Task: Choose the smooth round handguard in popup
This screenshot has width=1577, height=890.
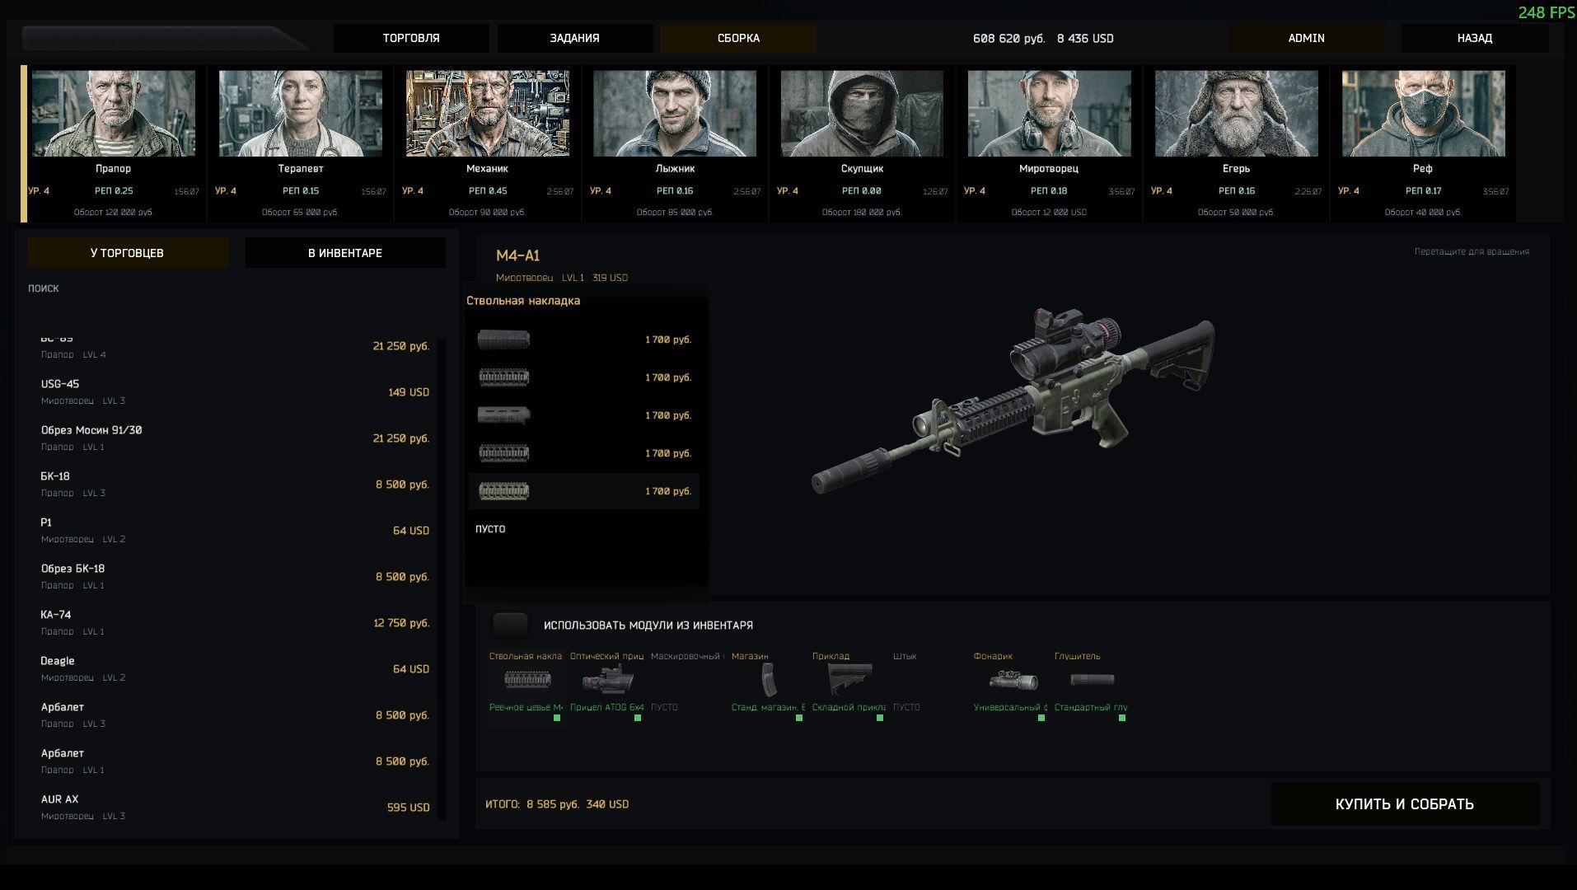Action: point(503,340)
